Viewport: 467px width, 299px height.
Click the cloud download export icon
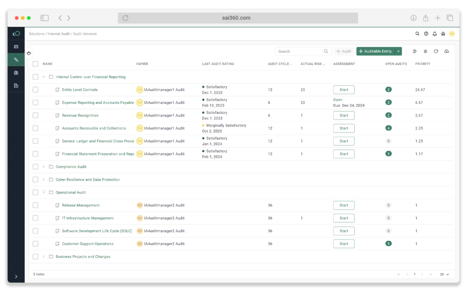pyautogui.click(x=446, y=51)
